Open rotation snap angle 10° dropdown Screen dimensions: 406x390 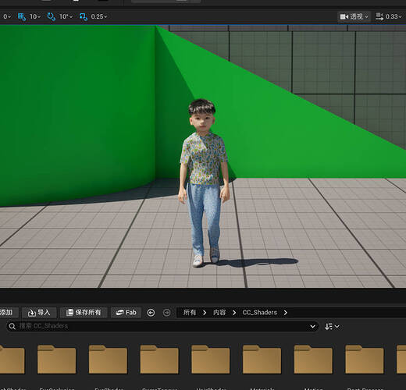pyautogui.click(x=66, y=16)
